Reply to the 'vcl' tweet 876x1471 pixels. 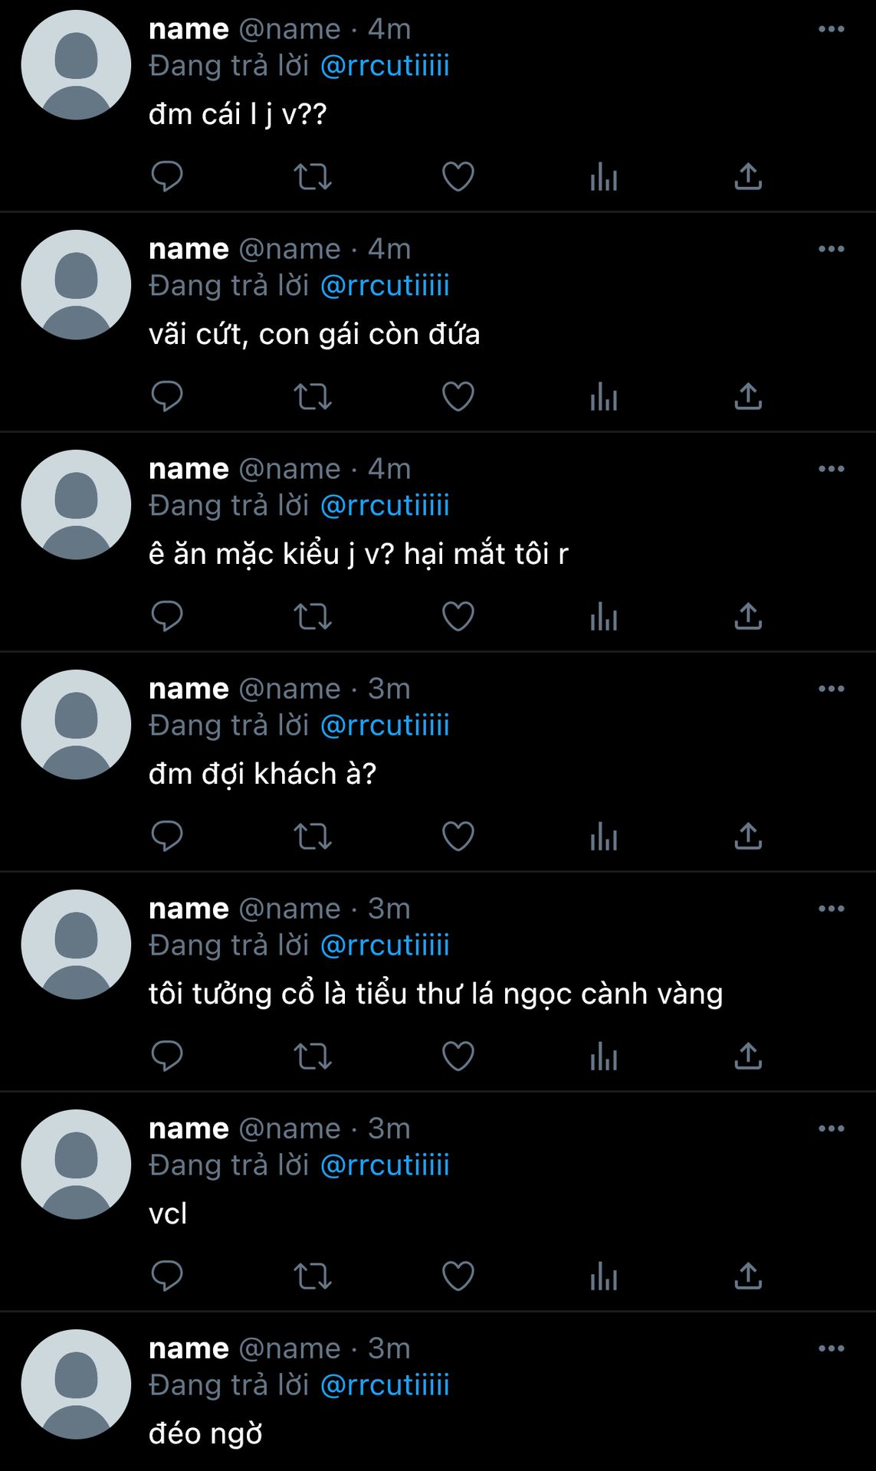(166, 1276)
